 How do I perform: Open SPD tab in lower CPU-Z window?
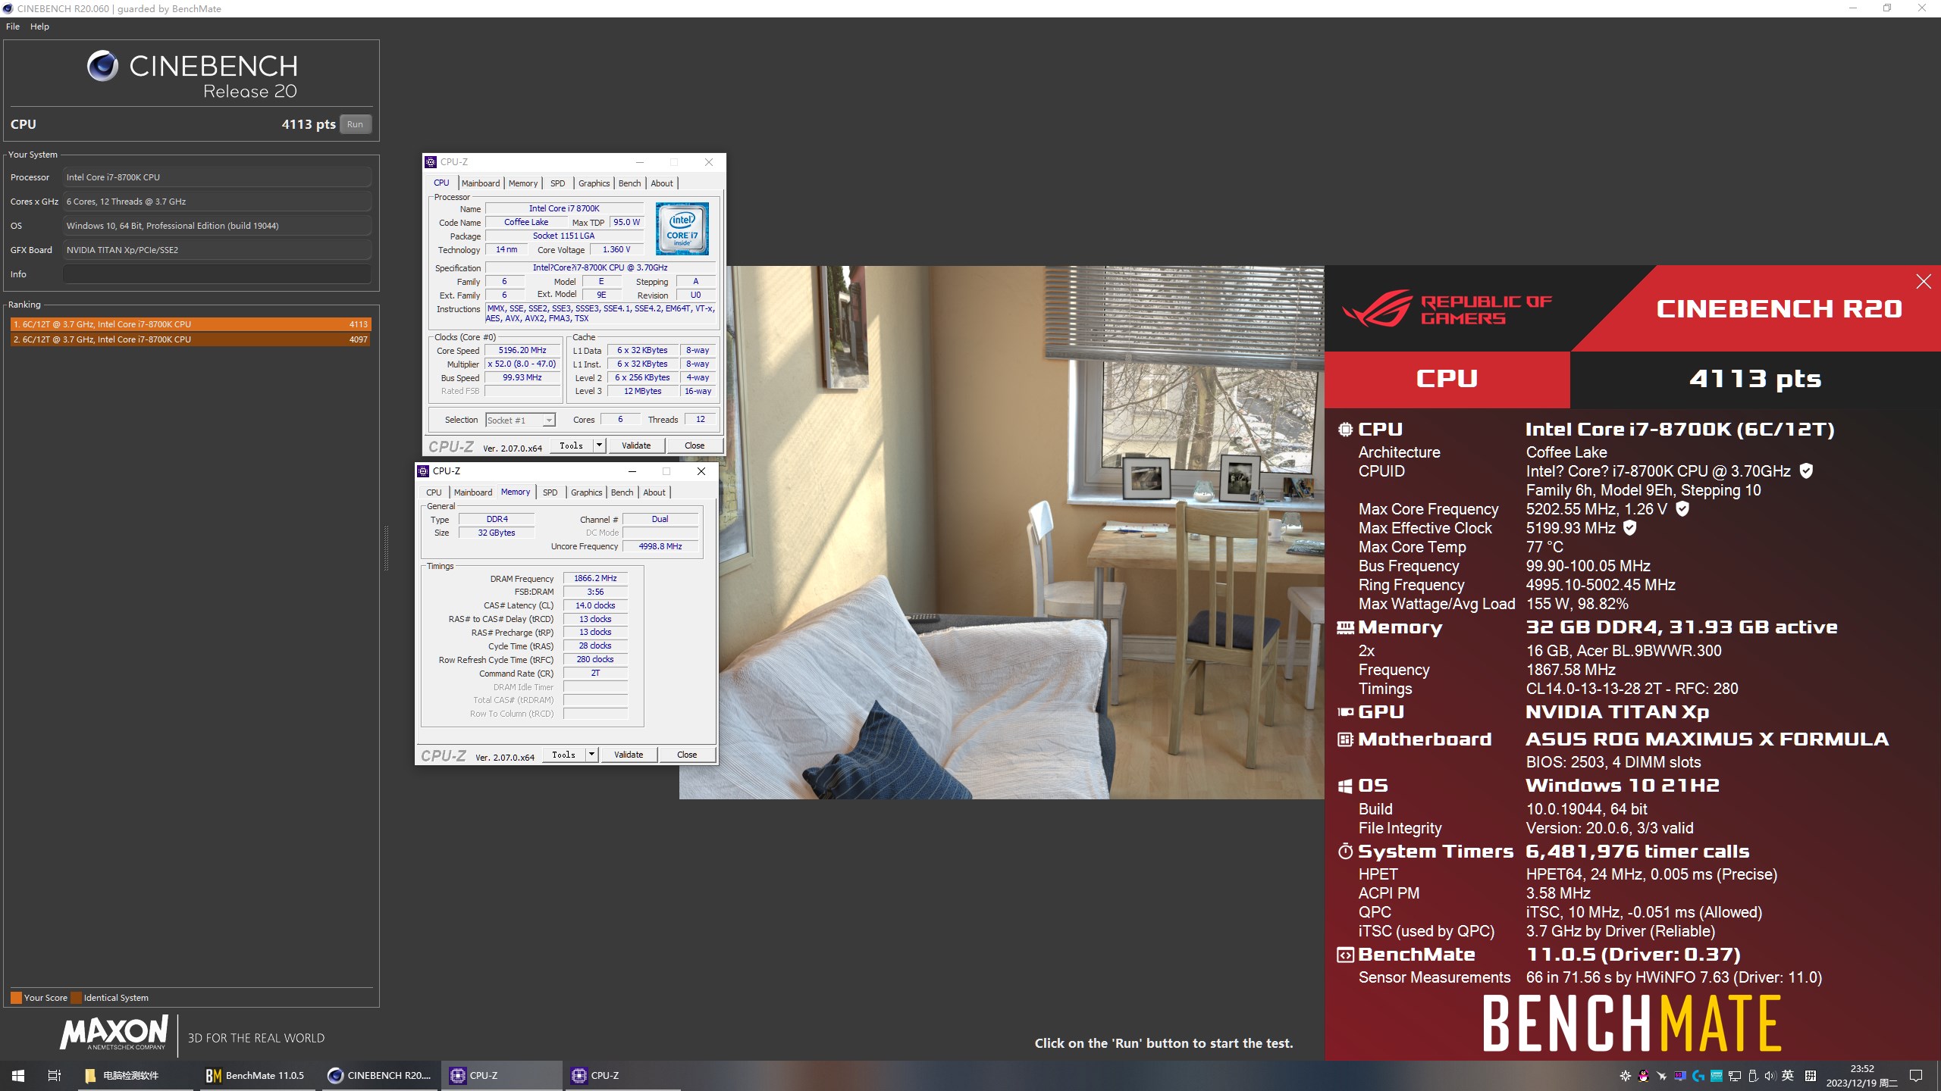pyautogui.click(x=550, y=492)
